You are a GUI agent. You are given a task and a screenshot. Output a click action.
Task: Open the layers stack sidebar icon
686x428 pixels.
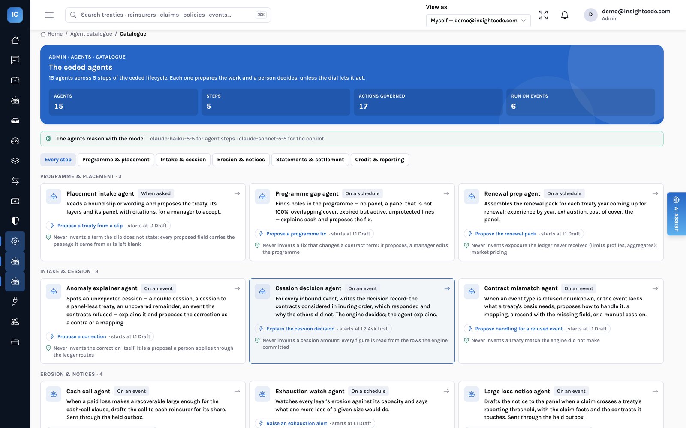click(15, 160)
